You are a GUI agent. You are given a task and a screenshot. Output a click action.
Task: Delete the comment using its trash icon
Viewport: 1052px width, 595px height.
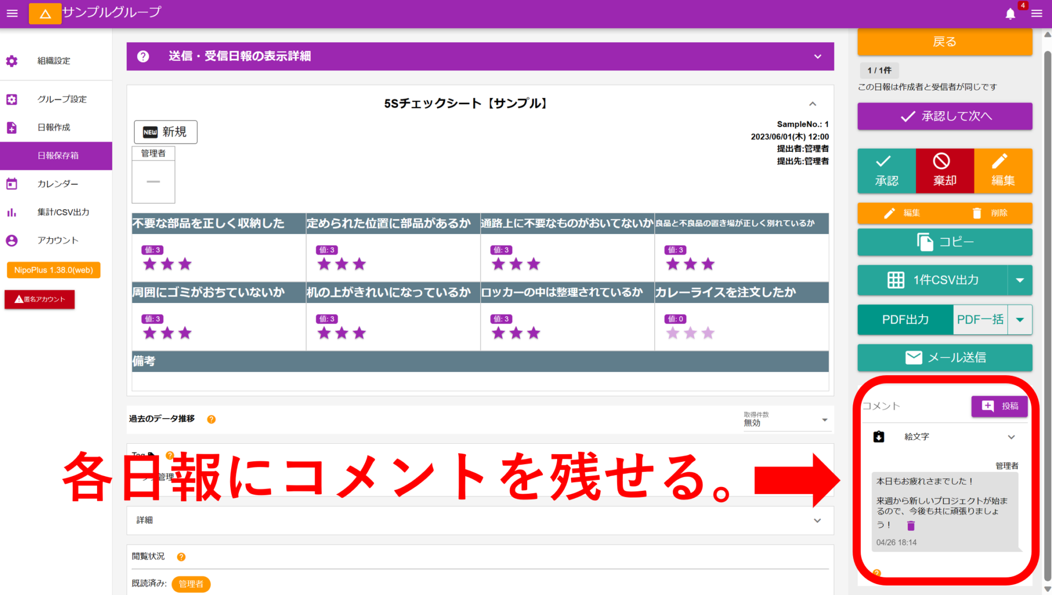(x=911, y=525)
